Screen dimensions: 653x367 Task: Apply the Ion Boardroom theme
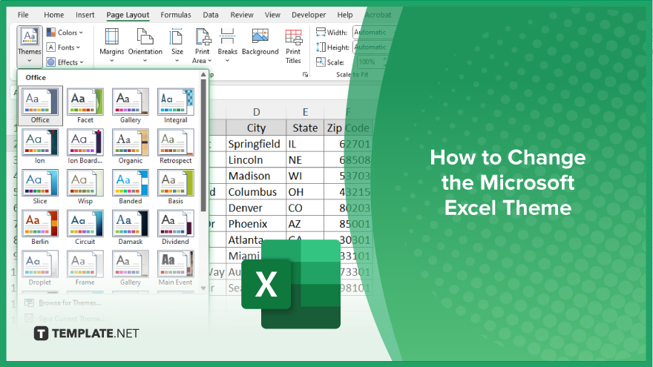[x=85, y=147]
